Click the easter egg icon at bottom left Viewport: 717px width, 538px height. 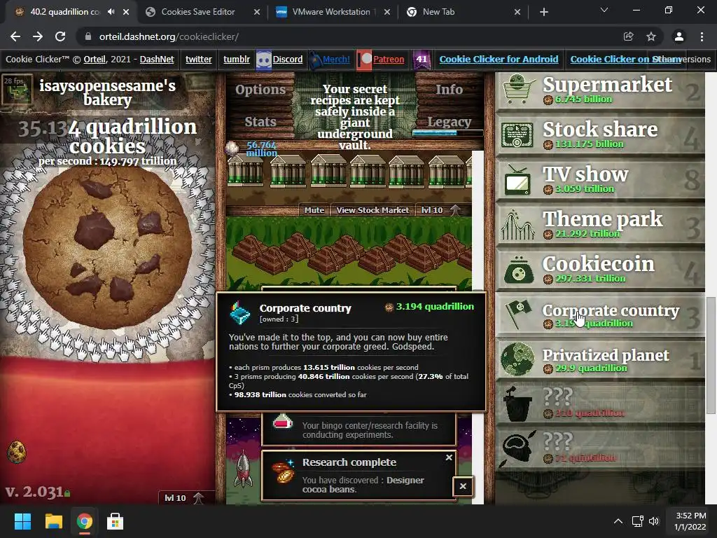17,452
